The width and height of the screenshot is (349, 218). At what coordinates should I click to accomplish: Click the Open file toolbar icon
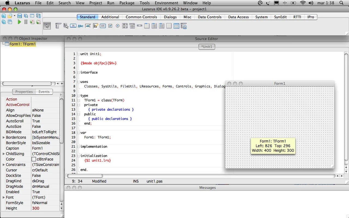[x=10, y=16]
